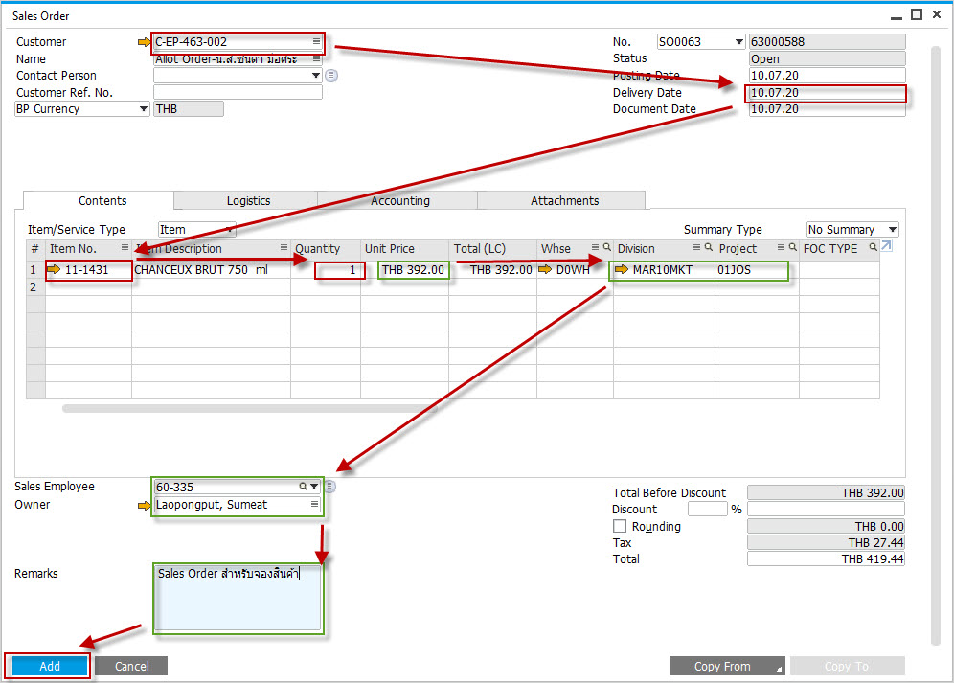954x683 pixels.
Task: Click the details icon next to Contact Person
Action: coord(331,76)
